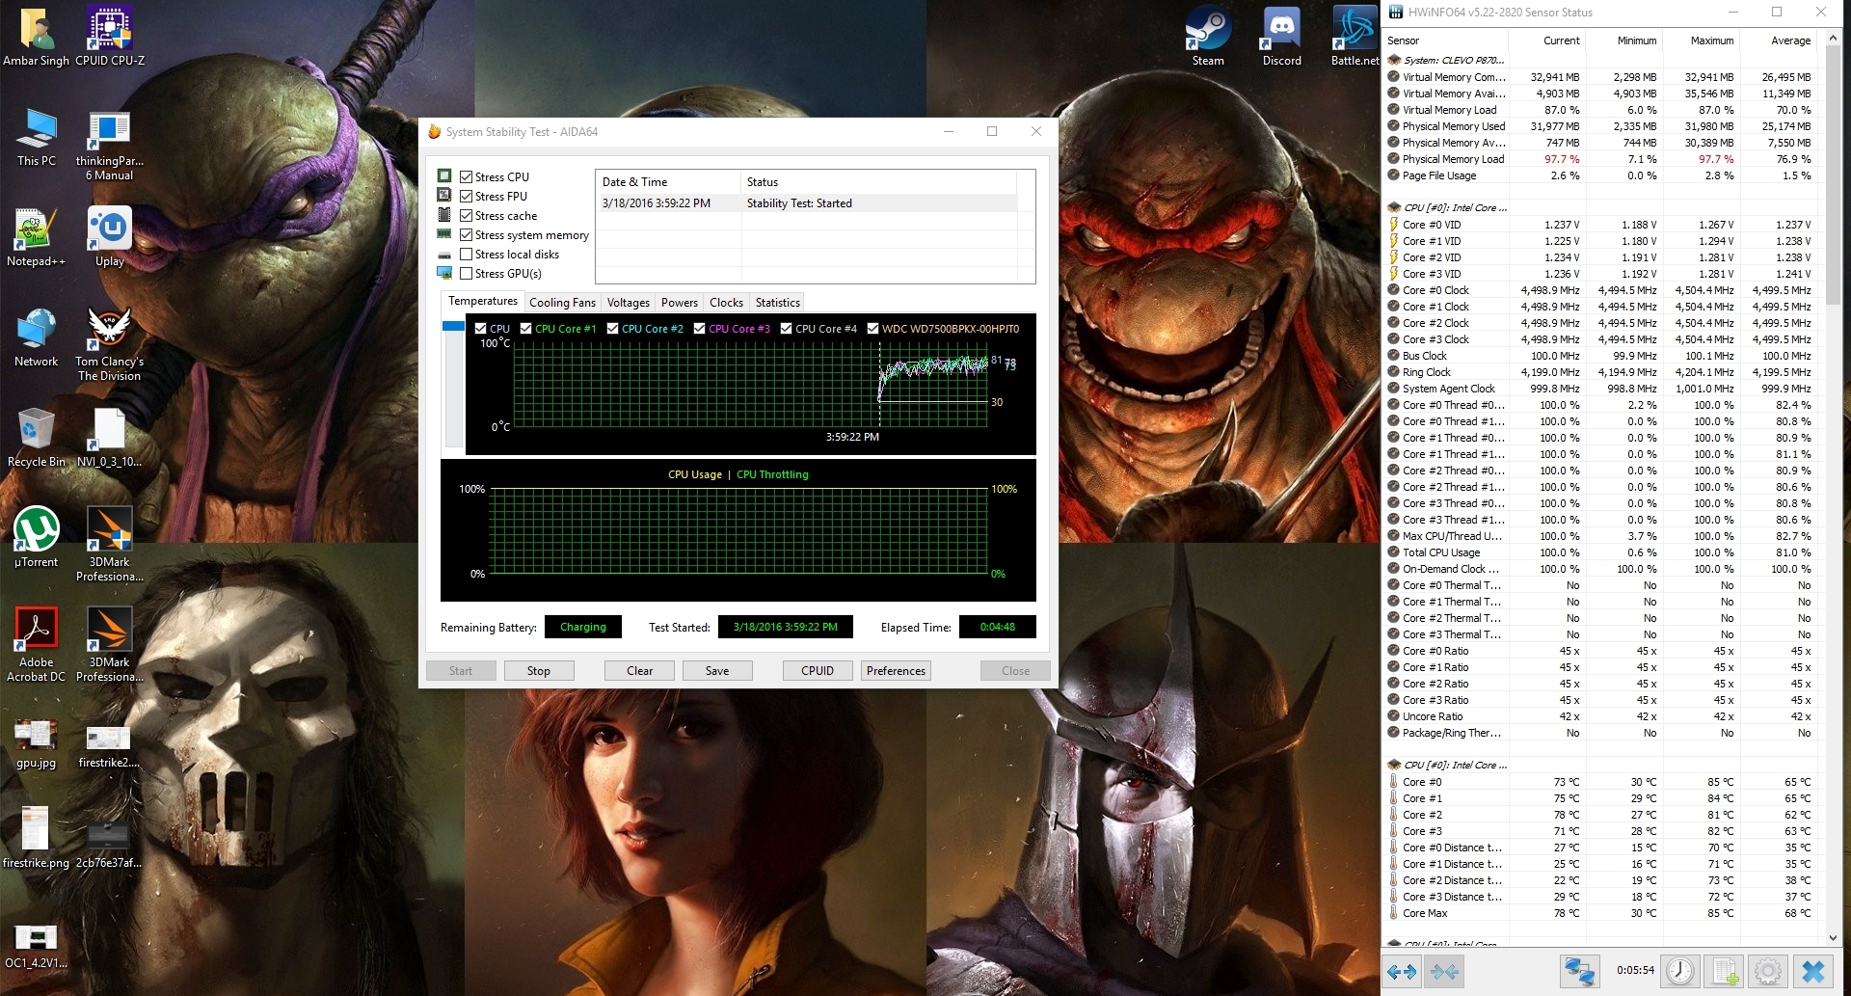Open the network computers icon in HWiNFO
Screen dimensions: 1851x996
(1579, 971)
